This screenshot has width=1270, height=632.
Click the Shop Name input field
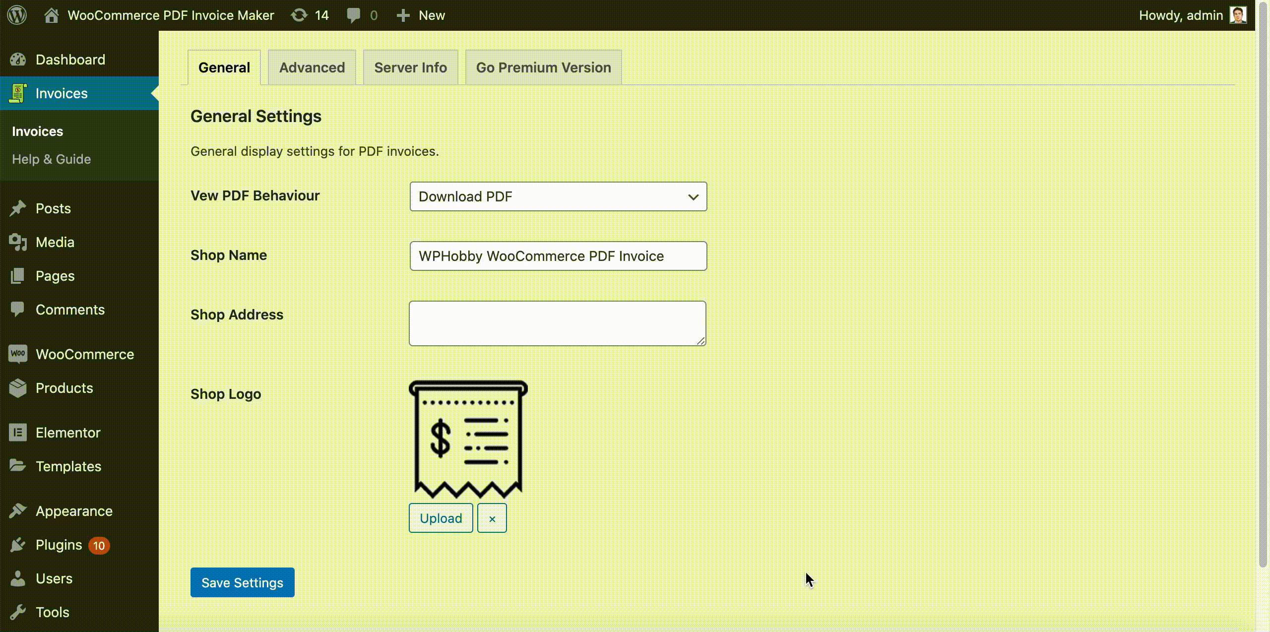(x=558, y=255)
